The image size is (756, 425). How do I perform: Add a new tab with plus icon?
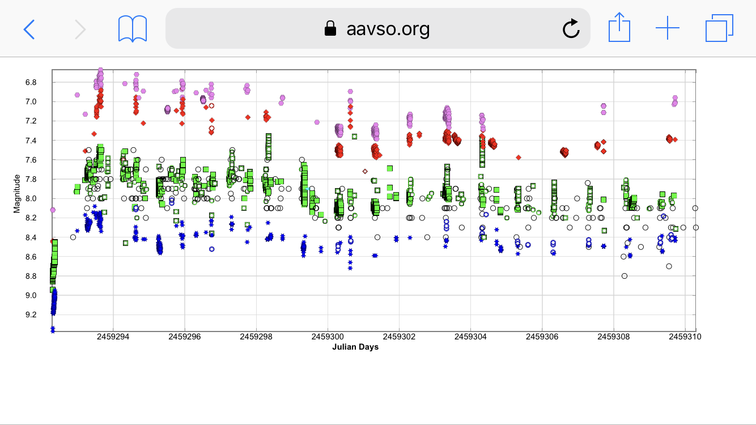pyautogui.click(x=668, y=28)
